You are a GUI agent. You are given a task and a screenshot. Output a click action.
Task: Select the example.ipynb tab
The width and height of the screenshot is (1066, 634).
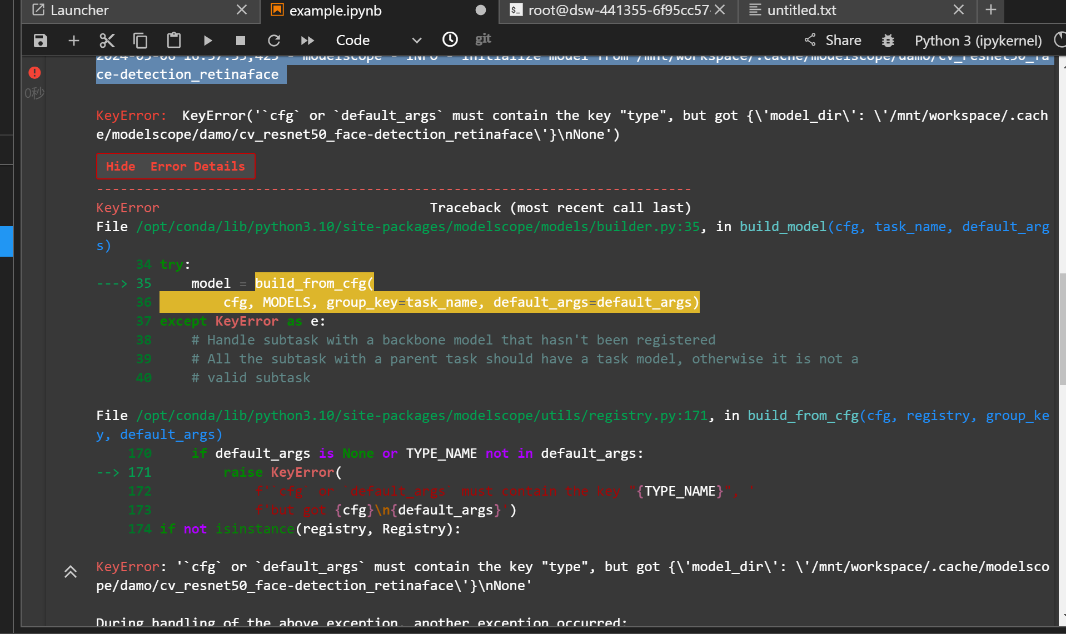(380, 11)
